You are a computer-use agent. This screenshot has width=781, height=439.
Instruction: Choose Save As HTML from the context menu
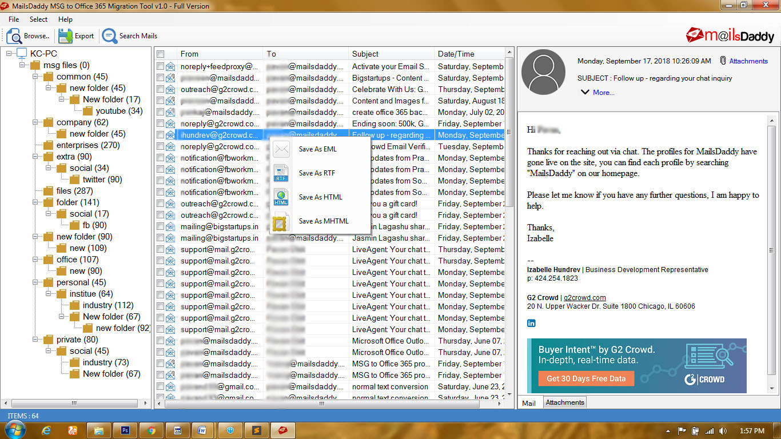(x=320, y=197)
